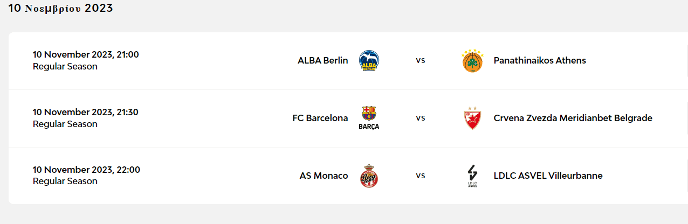This screenshot has width=688, height=224.
Task: Select the AS Monaco team name
Action: 324,176
